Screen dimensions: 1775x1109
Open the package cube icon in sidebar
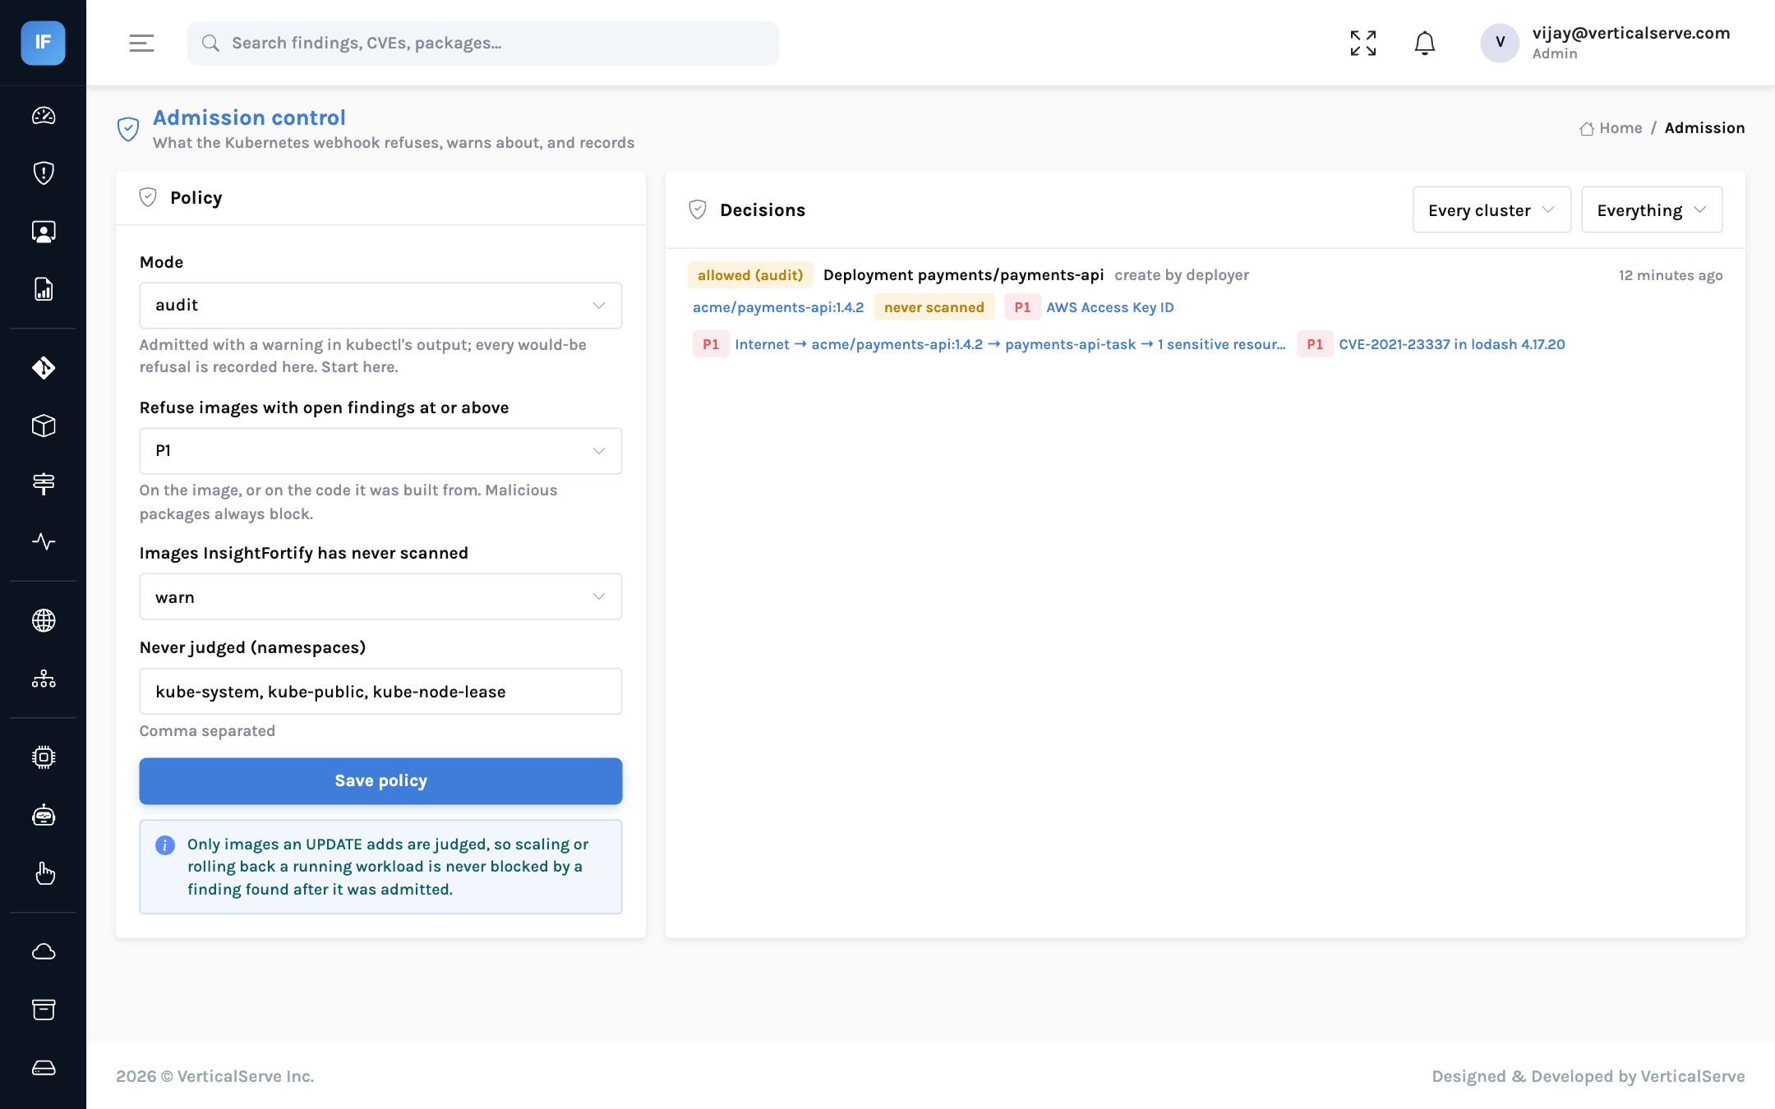(44, 426)
